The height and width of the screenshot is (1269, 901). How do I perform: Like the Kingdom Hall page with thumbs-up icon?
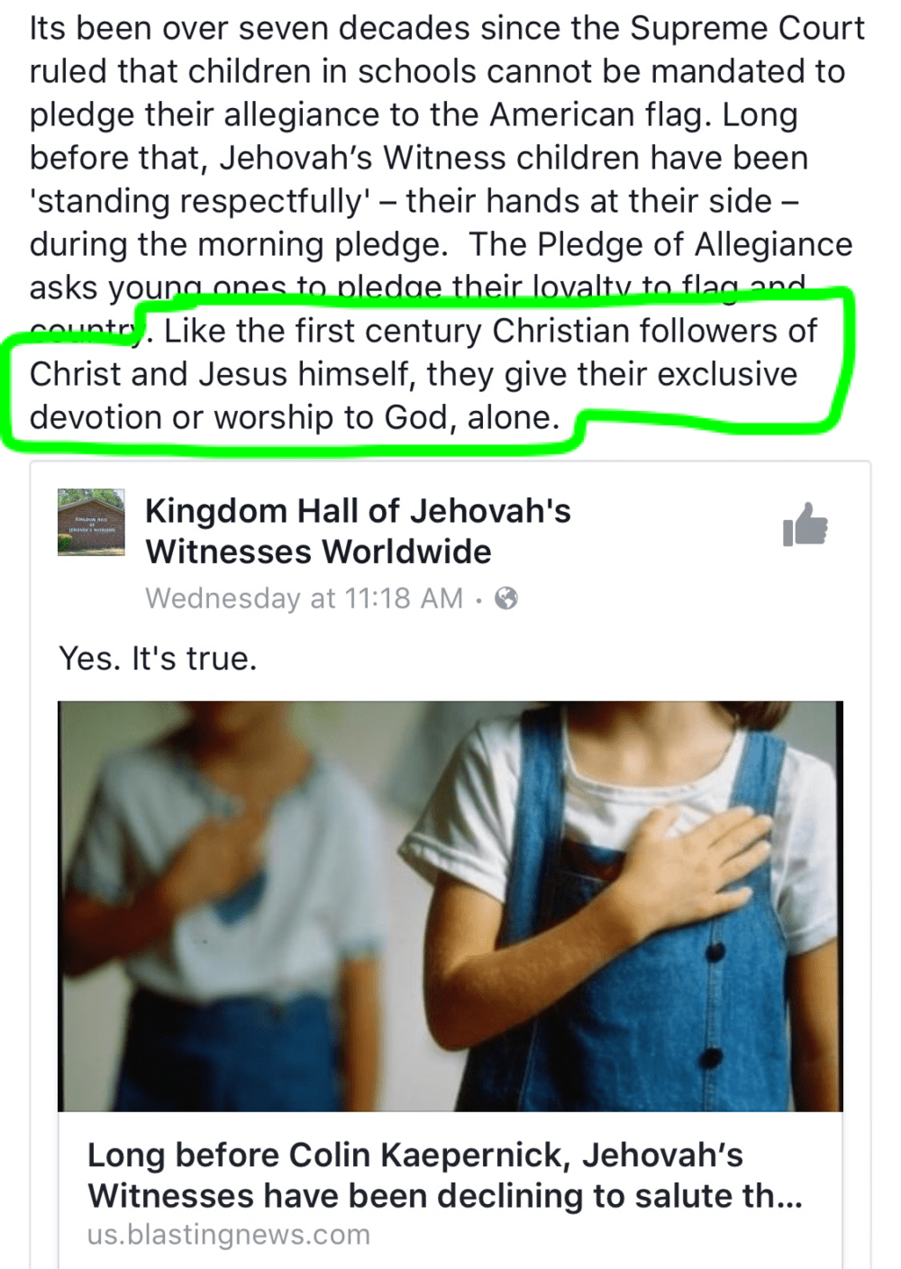point(805,525)
